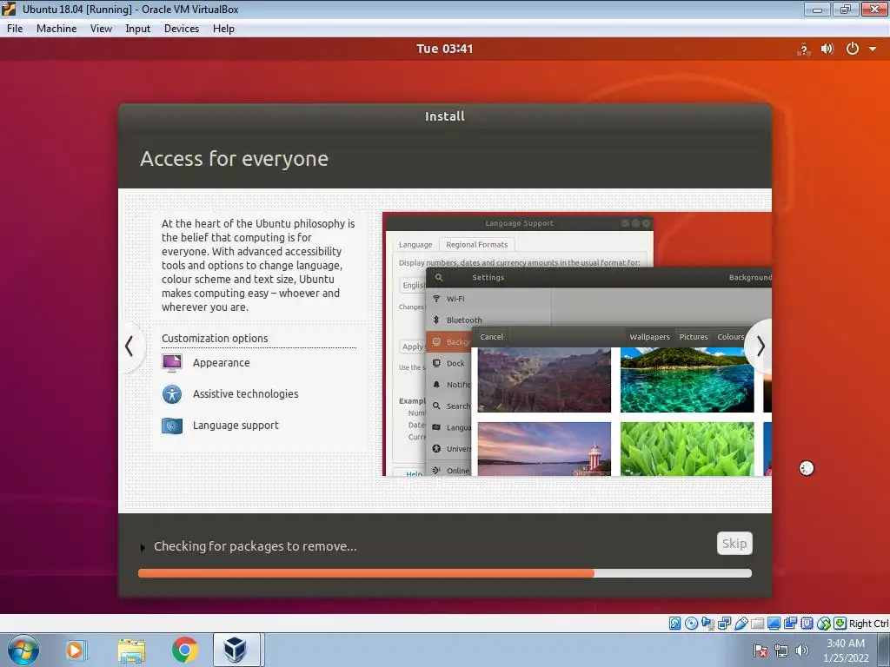Click 'Checking for packages to remove...' text
This screenshot has height=667, width=890.
point(256,546)
